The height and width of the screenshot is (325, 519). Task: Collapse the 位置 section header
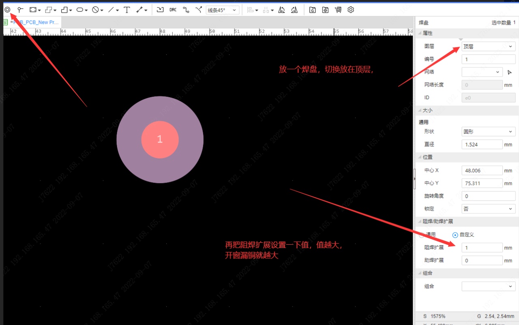point(467,157)
